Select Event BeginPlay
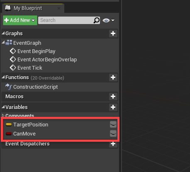The width and height of the screenshot is (190, 172). 36,51
